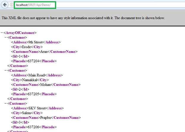The image size is (185, 132).
Task: Click the Pincode 637205 element
Action: [34, 94]
